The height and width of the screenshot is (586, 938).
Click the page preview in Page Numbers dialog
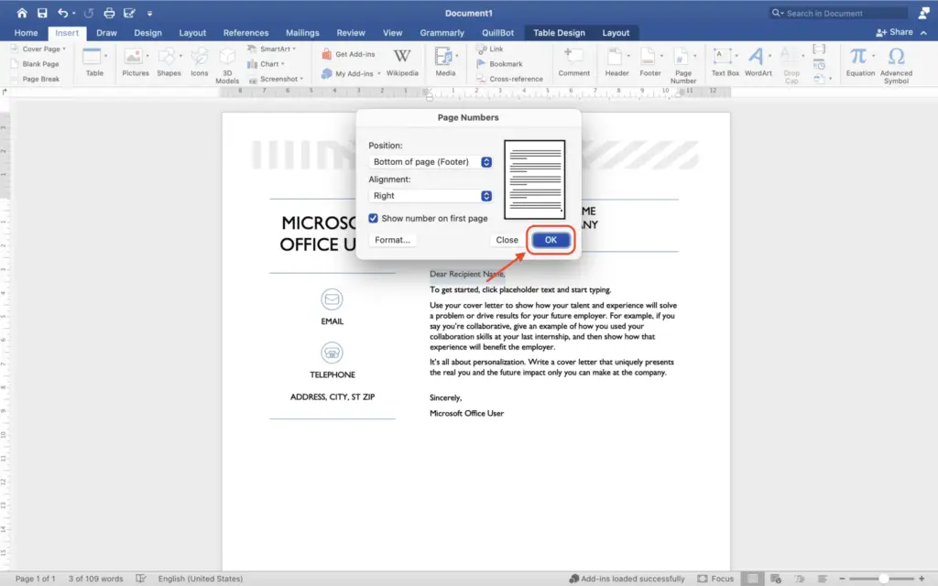[534, 179]
